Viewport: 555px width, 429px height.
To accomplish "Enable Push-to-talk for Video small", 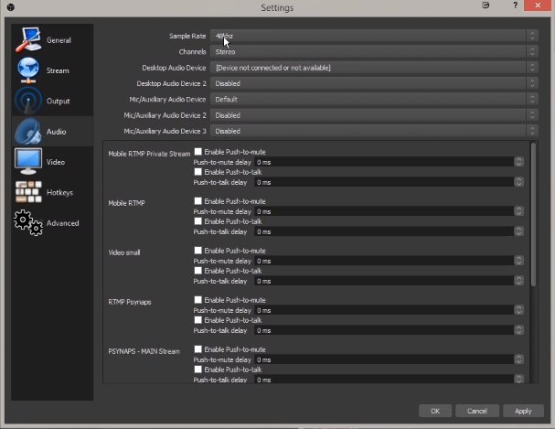I will tap(198, 271).
